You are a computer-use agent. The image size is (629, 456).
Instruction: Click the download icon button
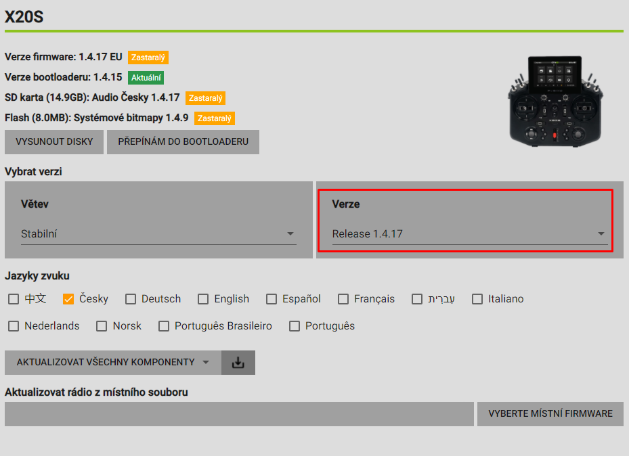point(238,363)
